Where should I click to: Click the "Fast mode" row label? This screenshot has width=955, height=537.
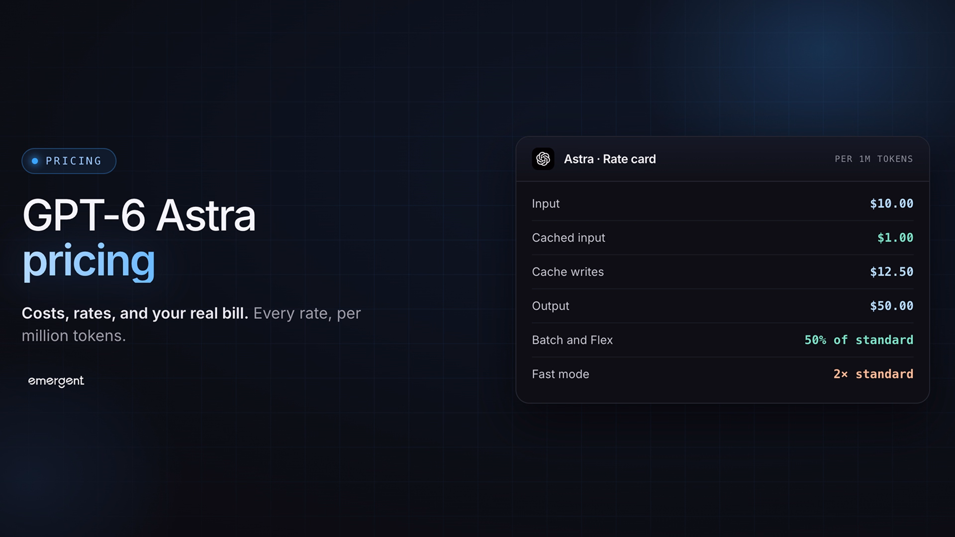point(560,374)
